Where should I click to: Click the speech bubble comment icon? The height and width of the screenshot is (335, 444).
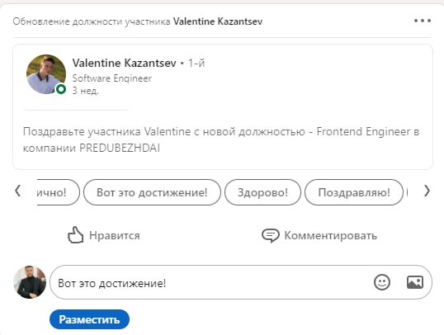pos(270,235)
